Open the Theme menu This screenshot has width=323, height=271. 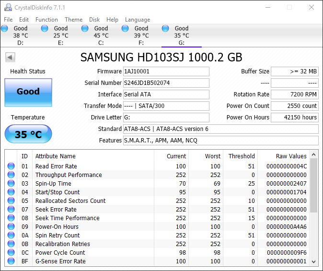73,20
